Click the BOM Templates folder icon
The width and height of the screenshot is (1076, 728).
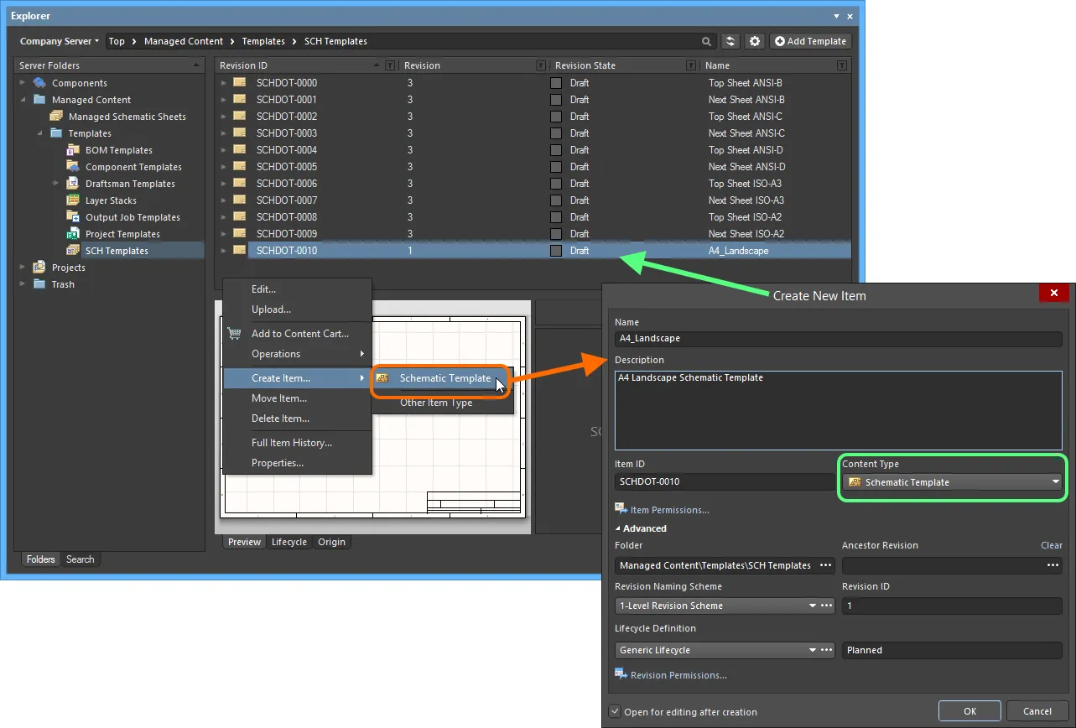(73, 150)
